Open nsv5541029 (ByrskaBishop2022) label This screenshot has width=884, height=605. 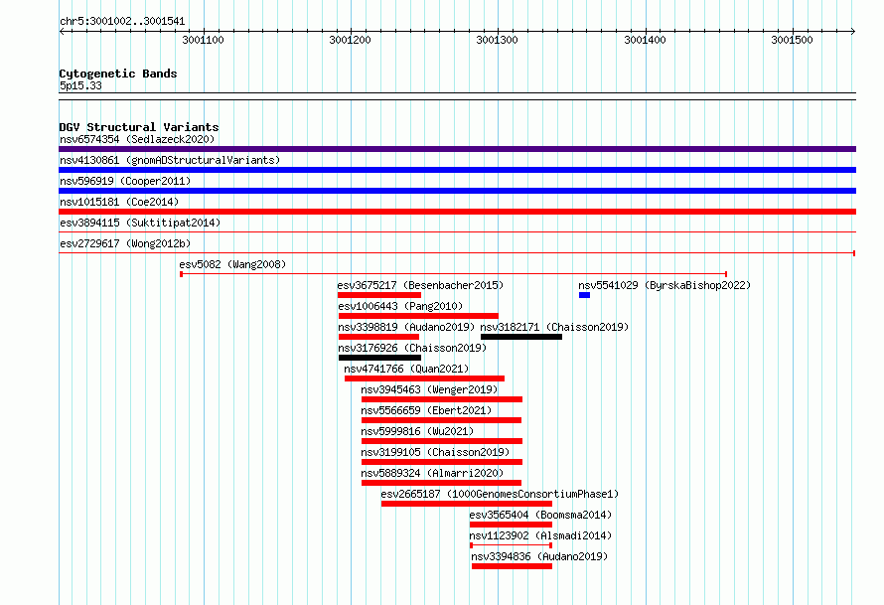coord(664,285)
